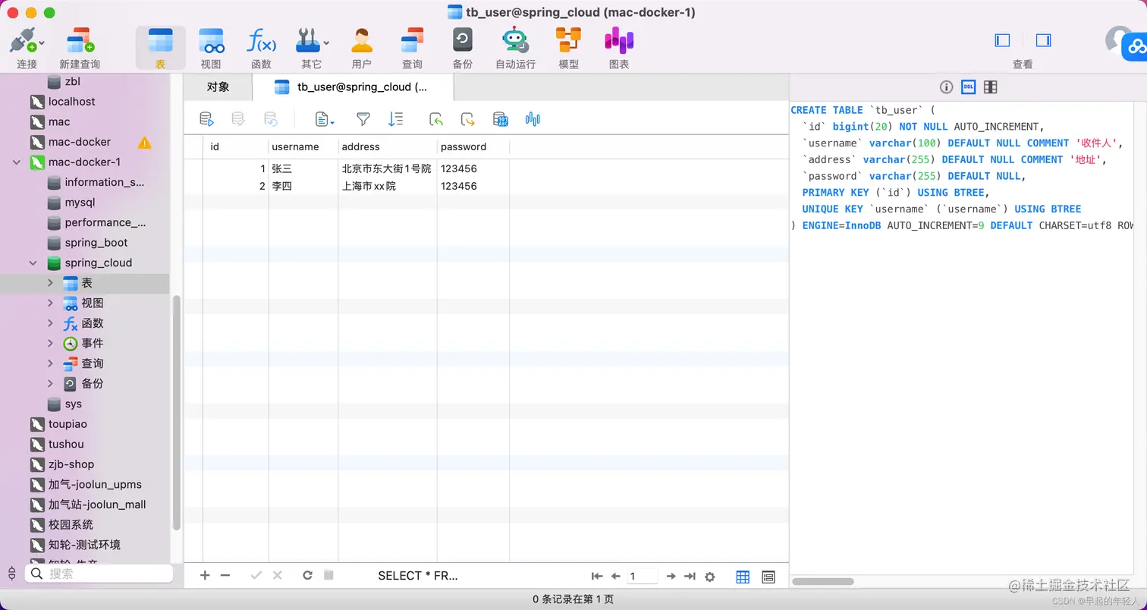The image size is (1147, 610).
Task: Collapse the spring_cloud database
Action: (x=33, y=263)
